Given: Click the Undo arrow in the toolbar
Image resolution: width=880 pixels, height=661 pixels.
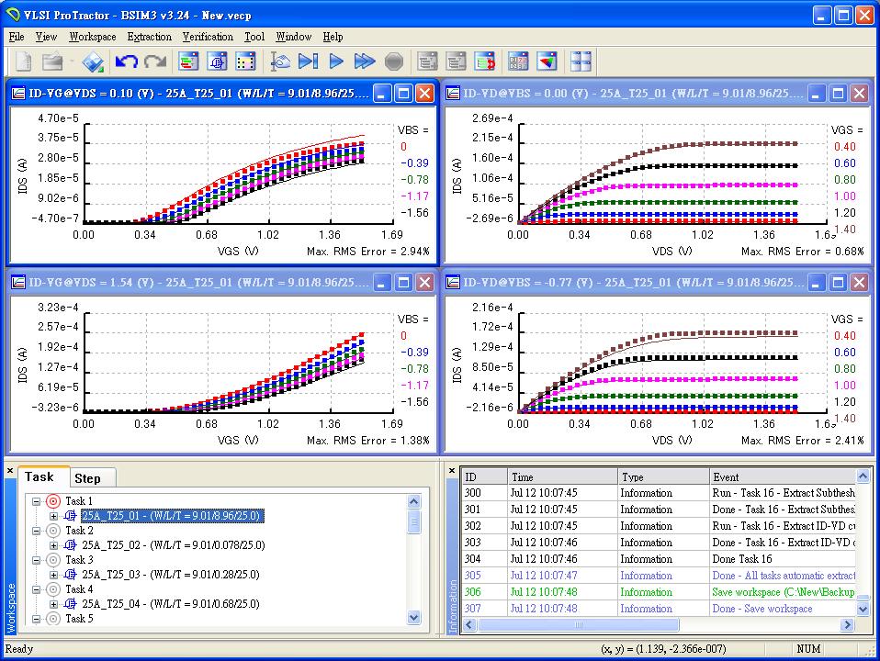Looking at the screenshot, I should [126, 62].
